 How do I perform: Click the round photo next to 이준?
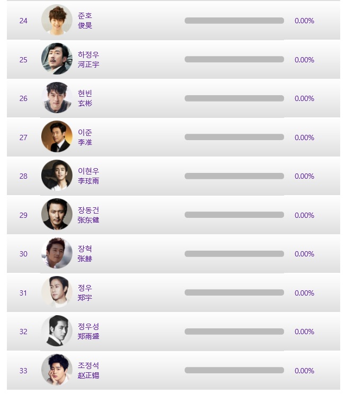pos(57,136)
